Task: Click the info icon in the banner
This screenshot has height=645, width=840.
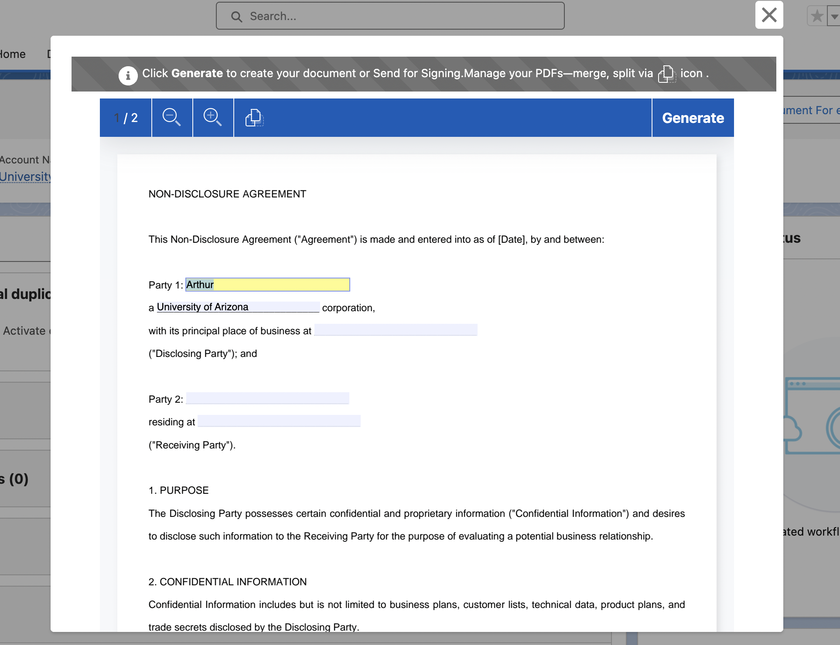Action: [x=128, y=75]
